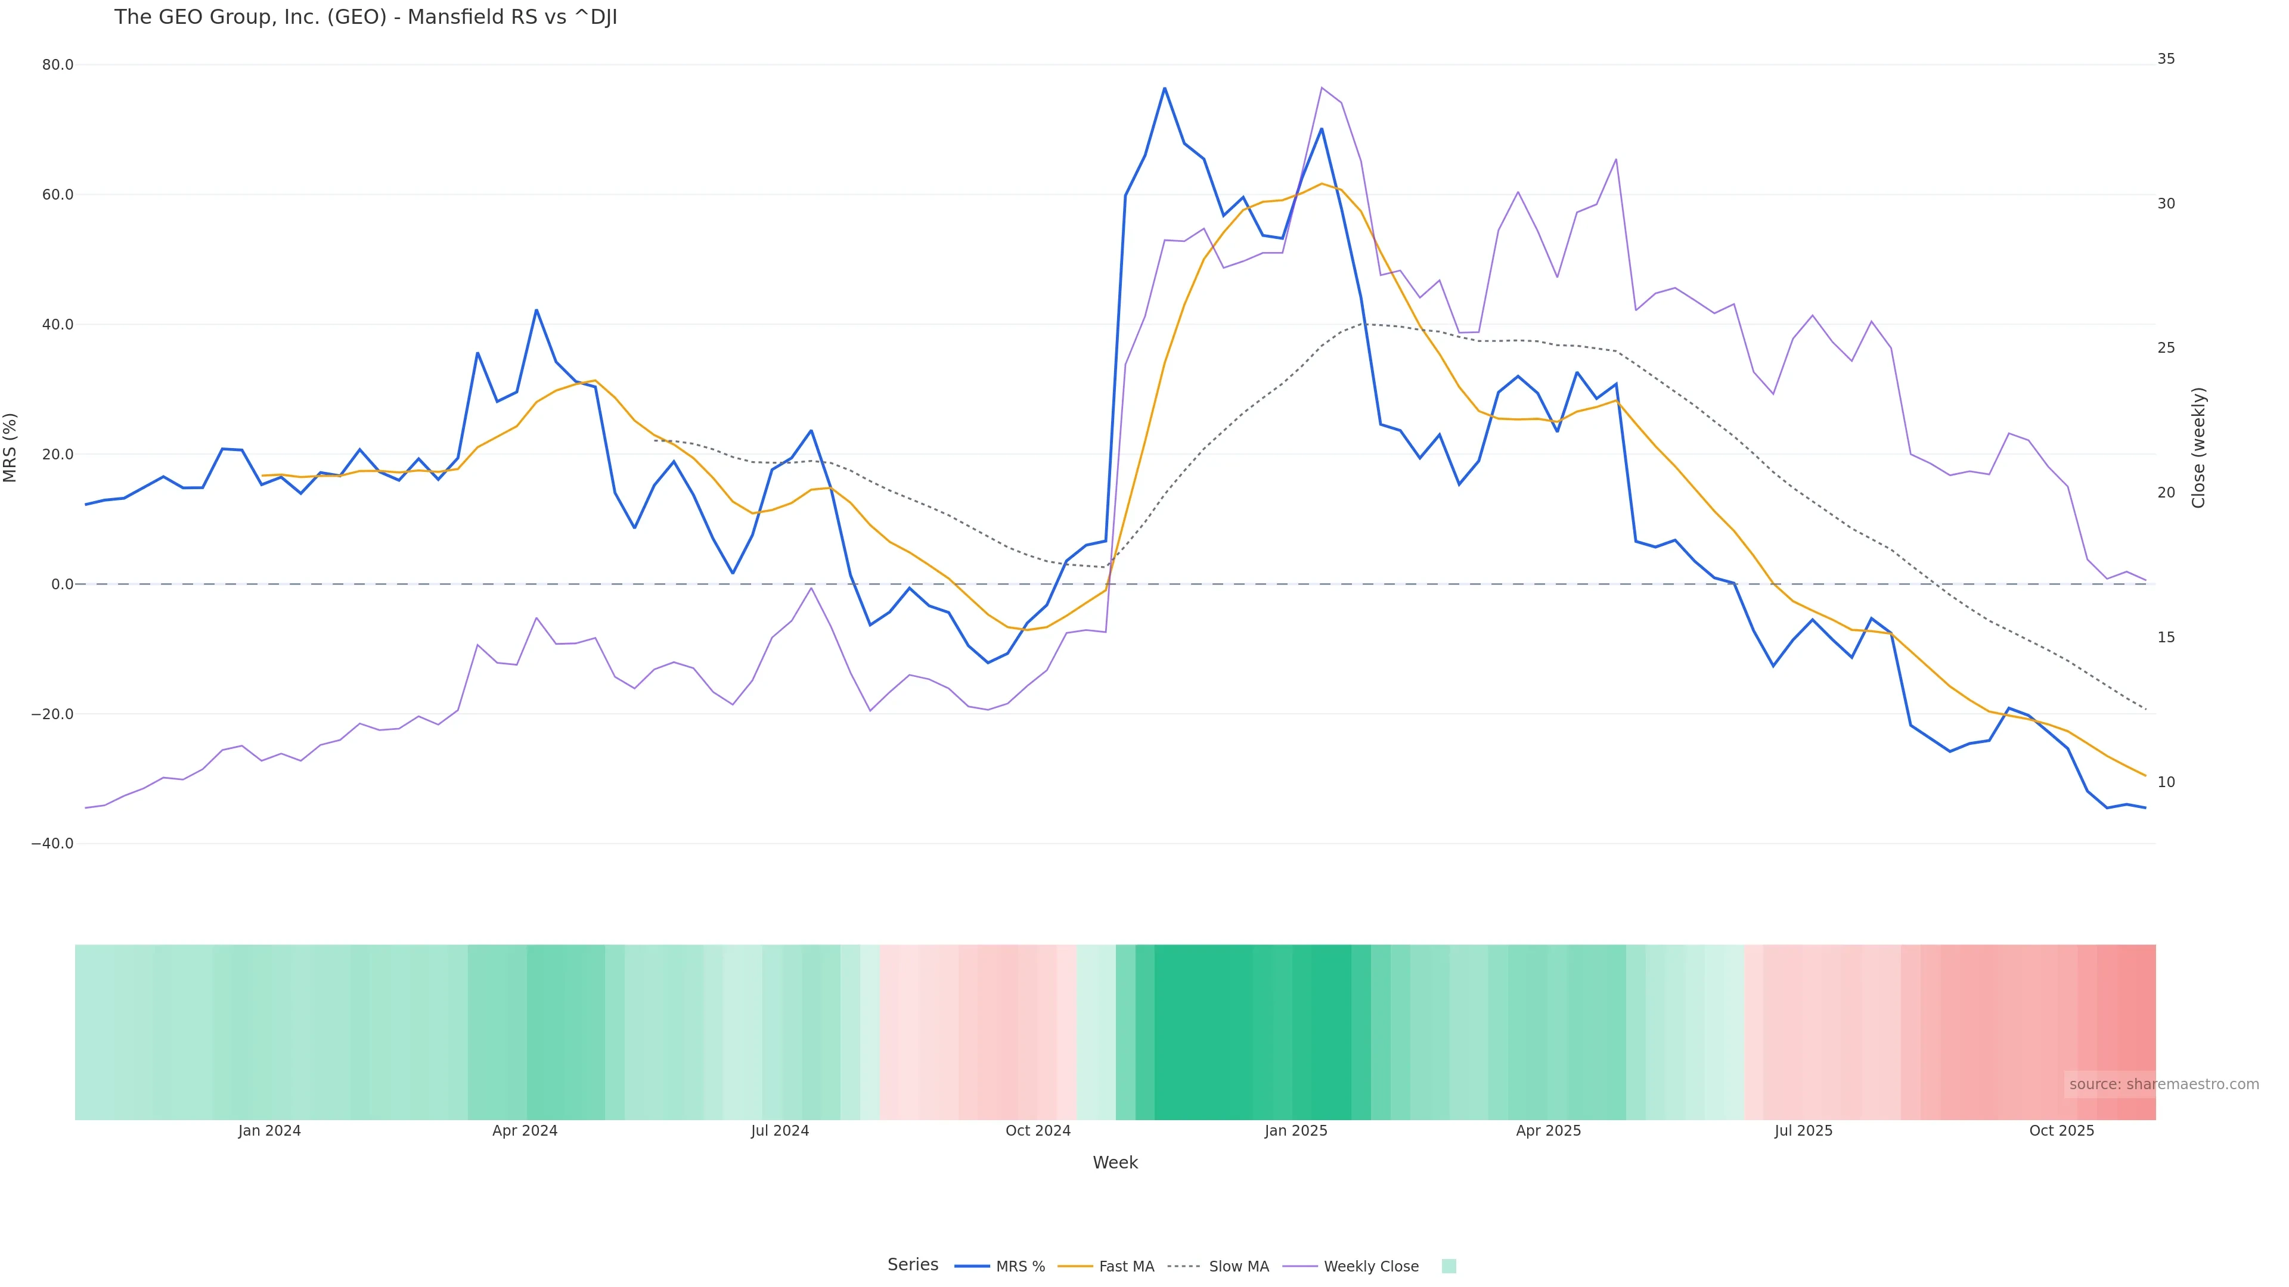The height and width of the screenshot is (1287, 2289).
Task: Click the highest peak of the blue MRS line
Action: [1164, 88]
